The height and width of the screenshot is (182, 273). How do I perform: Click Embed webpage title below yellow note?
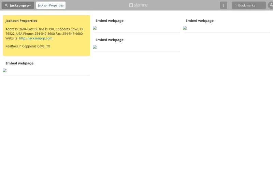coord(19,63)
